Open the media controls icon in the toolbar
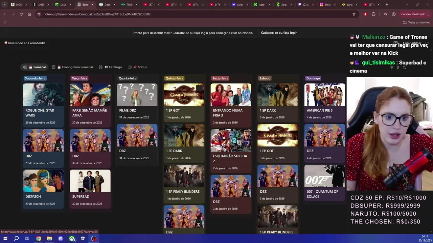 pyautogui.click(x=385, y=14)
